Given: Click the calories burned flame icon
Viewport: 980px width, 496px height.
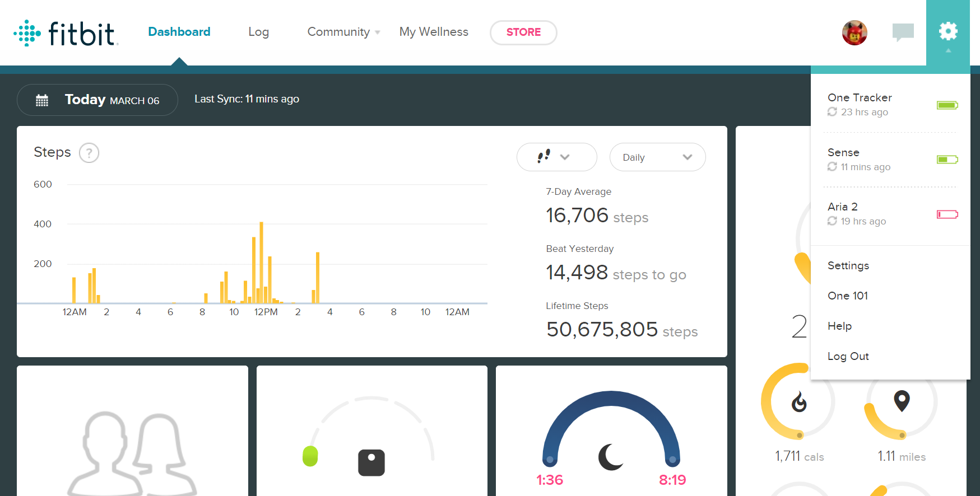Looking at the screenshot, I should point(798,402).
